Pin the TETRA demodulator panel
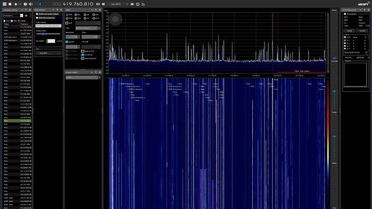Image resolution: width=372 pixels, height=209 pixels. click(x=364, y=10)
